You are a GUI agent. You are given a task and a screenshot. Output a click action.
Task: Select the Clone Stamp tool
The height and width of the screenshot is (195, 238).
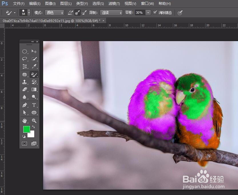pyautogui.click(x=25, y=82)
